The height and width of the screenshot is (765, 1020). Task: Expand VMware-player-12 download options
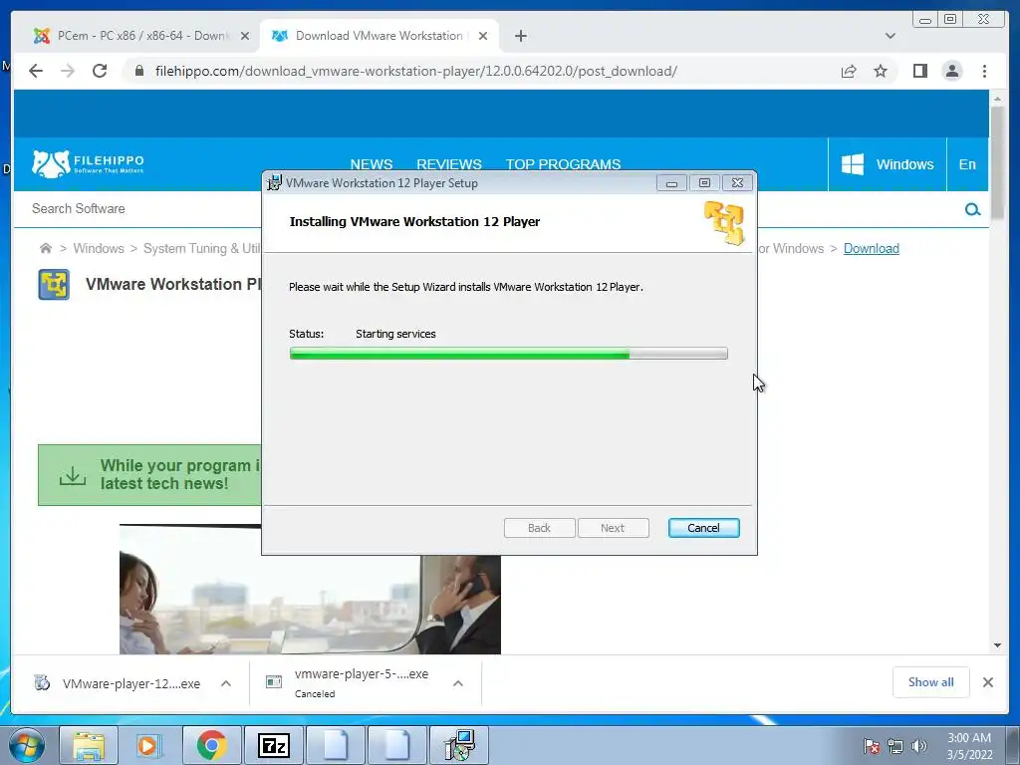tap(226, 683)
